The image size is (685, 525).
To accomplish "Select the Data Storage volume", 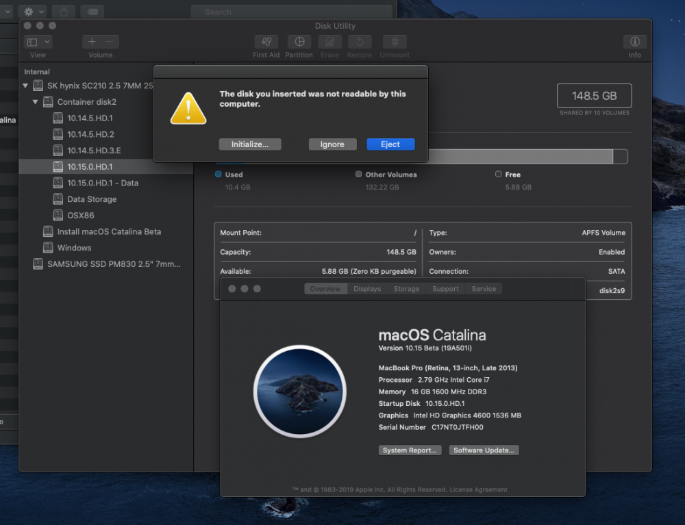I will click(92, 199).
